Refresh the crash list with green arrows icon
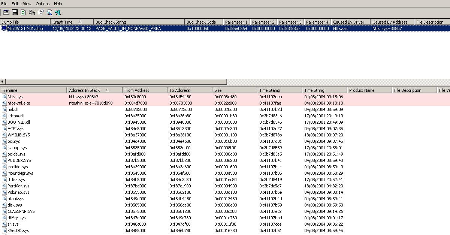450x235 pixels. click(23, 12)
